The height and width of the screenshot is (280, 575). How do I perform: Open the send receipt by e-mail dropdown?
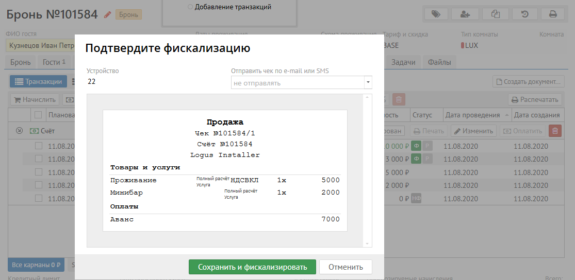click(301, 83)
